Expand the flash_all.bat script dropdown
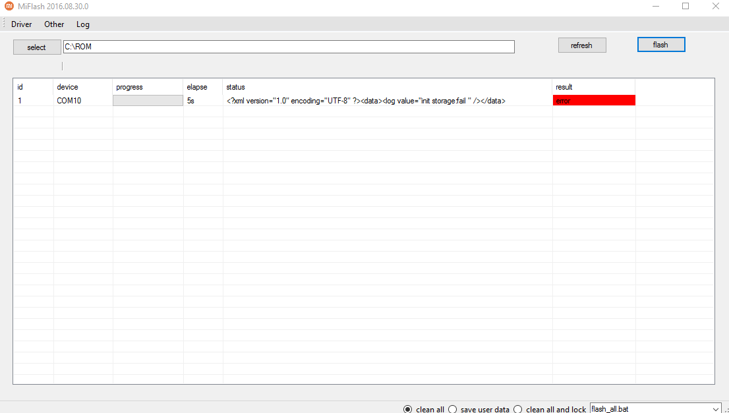This screenshot has height=413, width=729. pos(715,409)
